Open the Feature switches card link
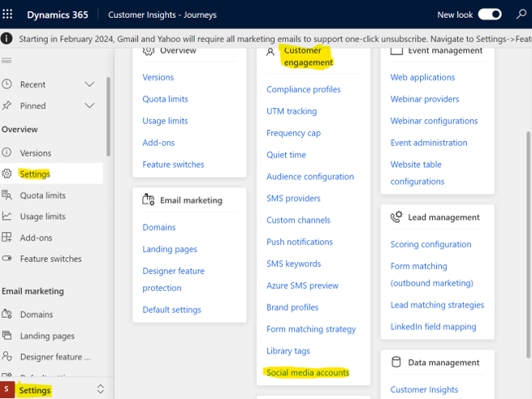This screenshot has height=399, width=532. pyautogui.click(x=173, y=165)
